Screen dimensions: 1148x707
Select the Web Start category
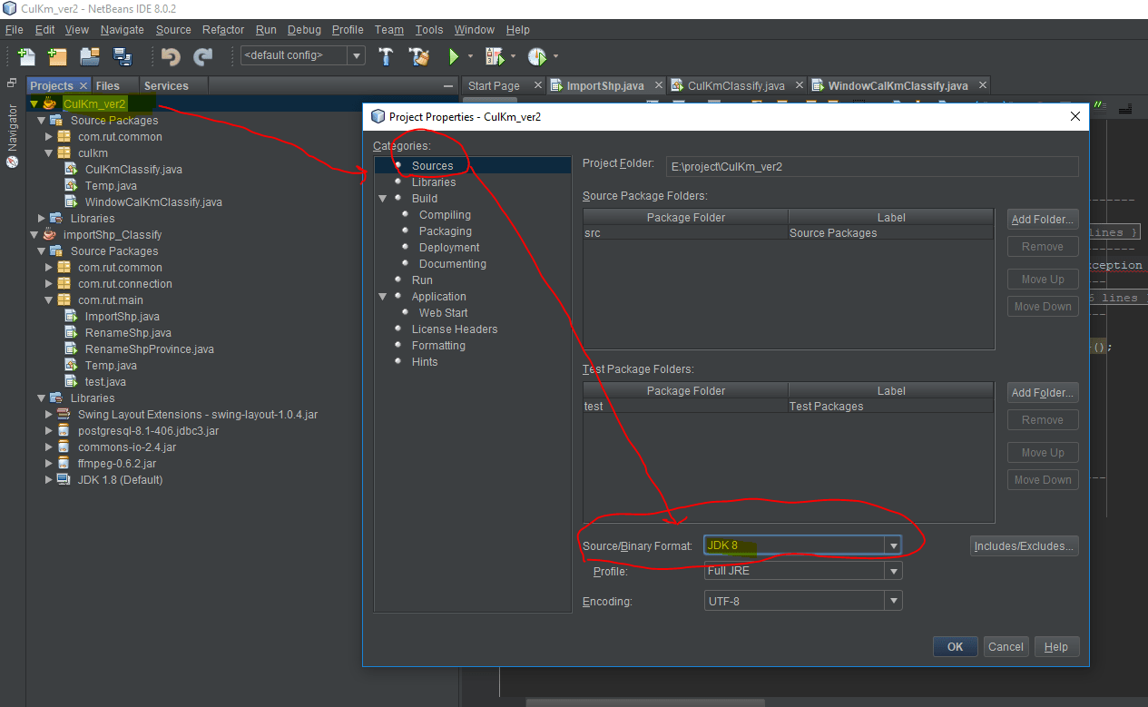[443, 312]
